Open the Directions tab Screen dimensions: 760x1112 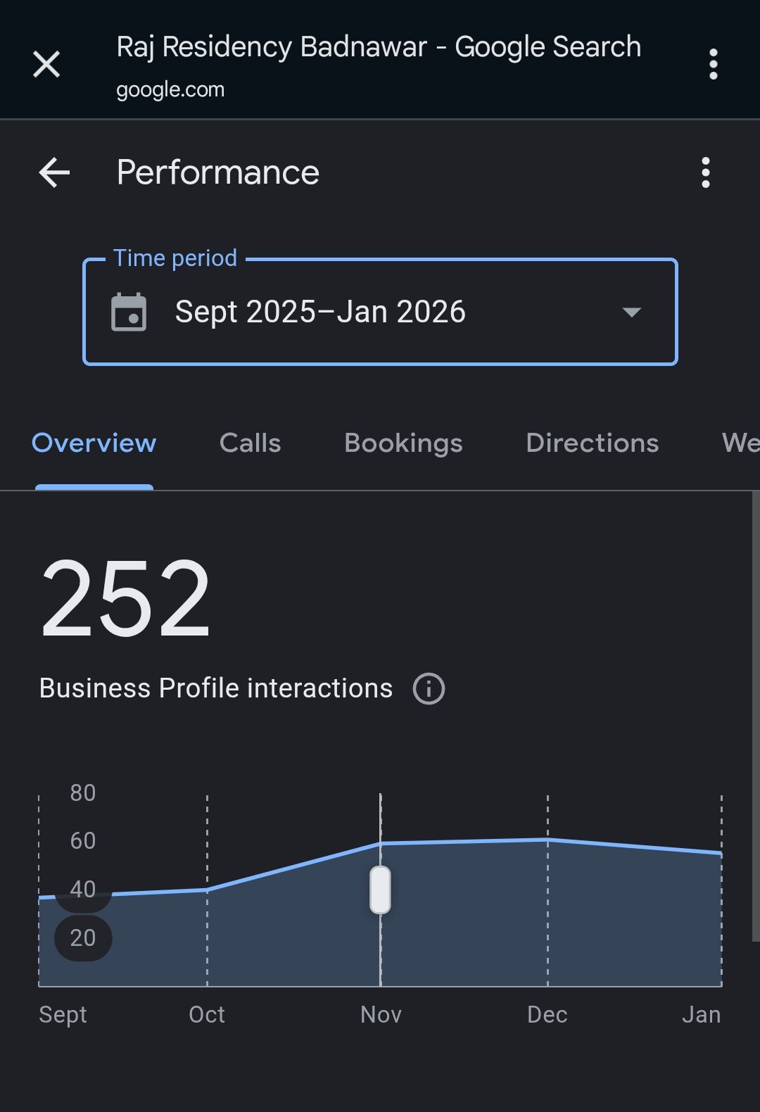click(592, 443)
